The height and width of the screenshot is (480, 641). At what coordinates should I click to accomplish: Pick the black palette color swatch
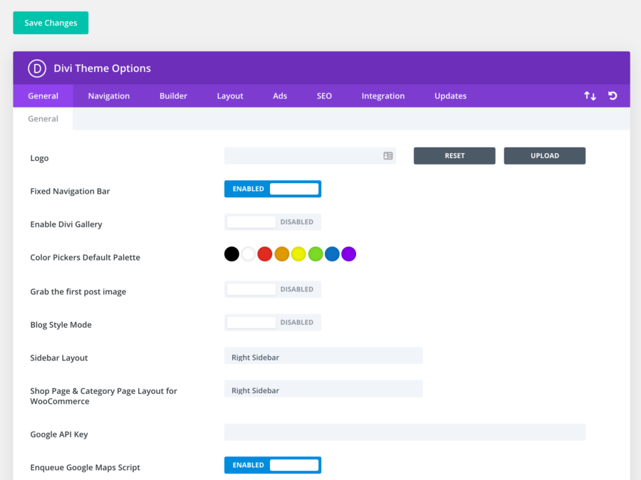click(x=231, y=254)
